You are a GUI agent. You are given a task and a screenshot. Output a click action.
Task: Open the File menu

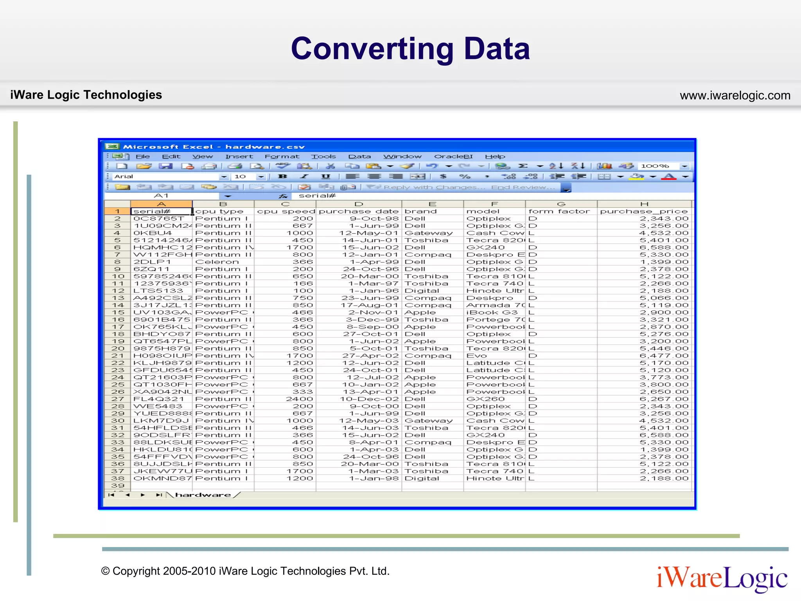click(x=143, y=157)
